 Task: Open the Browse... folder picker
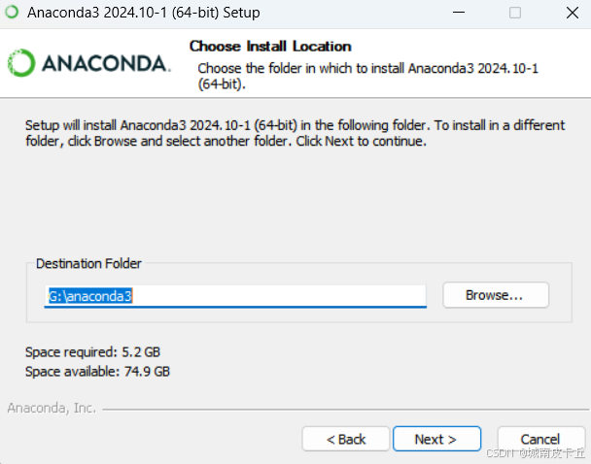tap(496, 295)
